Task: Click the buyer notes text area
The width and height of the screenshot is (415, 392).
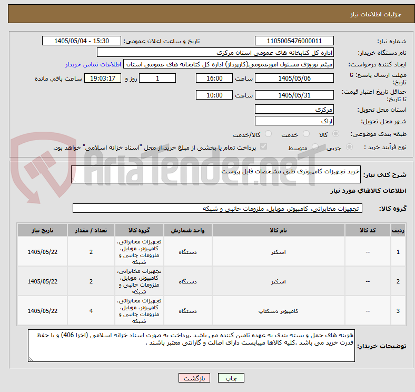Action: tap(191, 346)
